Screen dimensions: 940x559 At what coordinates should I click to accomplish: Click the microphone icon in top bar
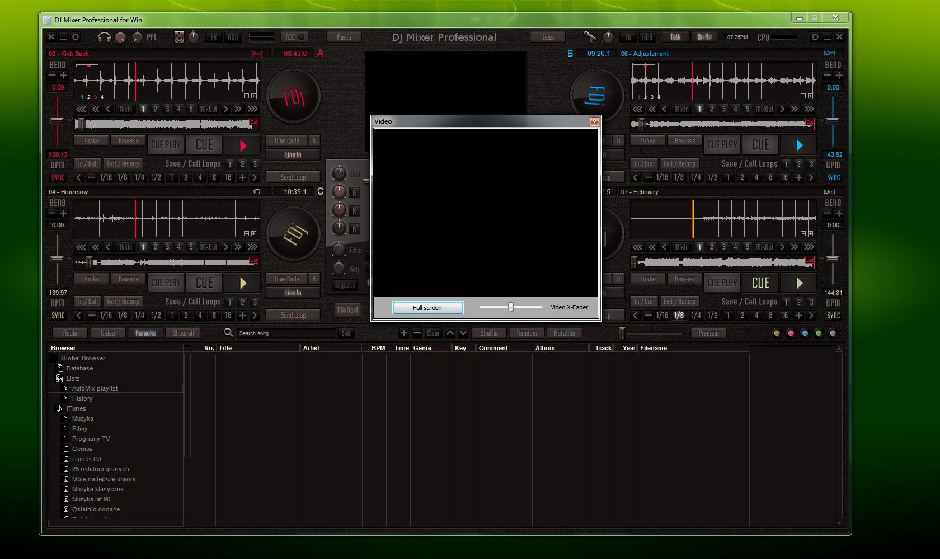coord(590,37)
